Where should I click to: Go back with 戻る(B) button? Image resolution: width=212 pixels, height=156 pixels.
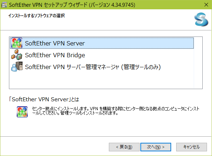point(124,147)
